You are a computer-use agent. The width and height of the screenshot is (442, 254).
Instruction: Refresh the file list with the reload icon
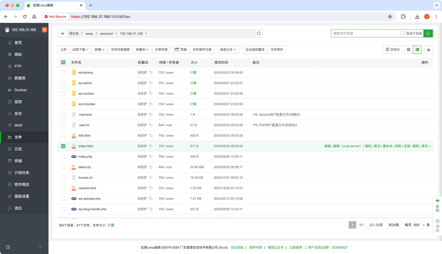(259, 34)
